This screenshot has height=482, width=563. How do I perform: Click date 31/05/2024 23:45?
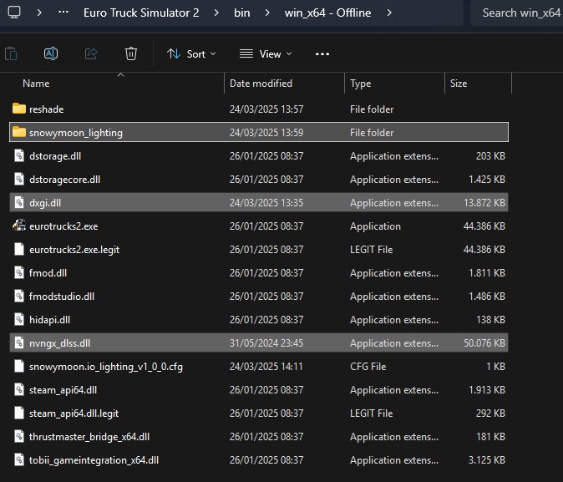[266, 343]
